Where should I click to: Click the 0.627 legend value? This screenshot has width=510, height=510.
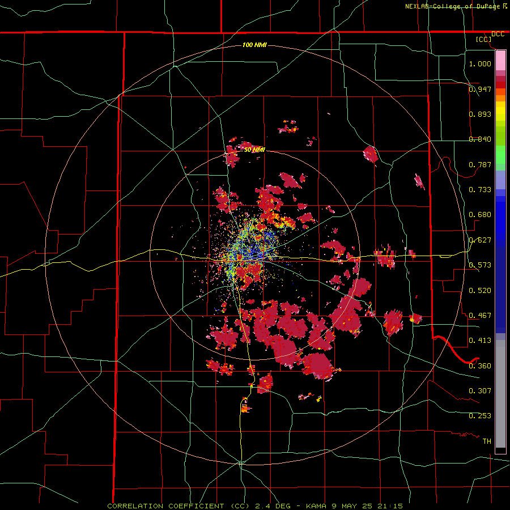tap(480, 240)
